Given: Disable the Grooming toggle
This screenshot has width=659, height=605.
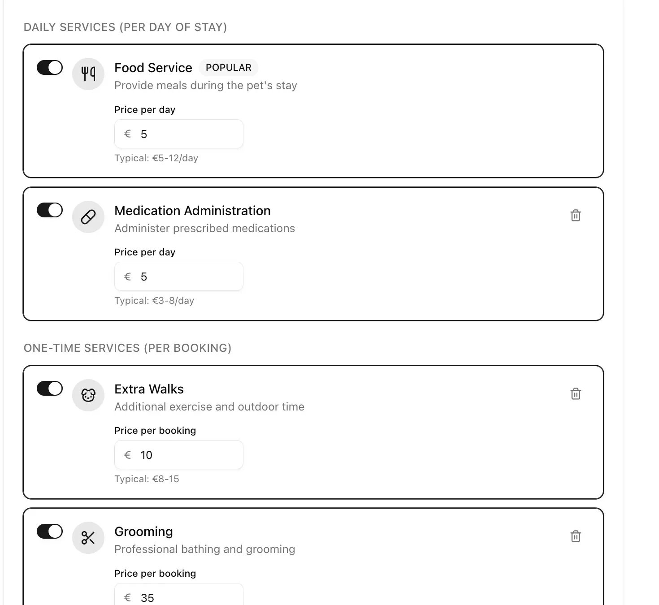Looking at the screenshot, I should click(x=49, y=531).
